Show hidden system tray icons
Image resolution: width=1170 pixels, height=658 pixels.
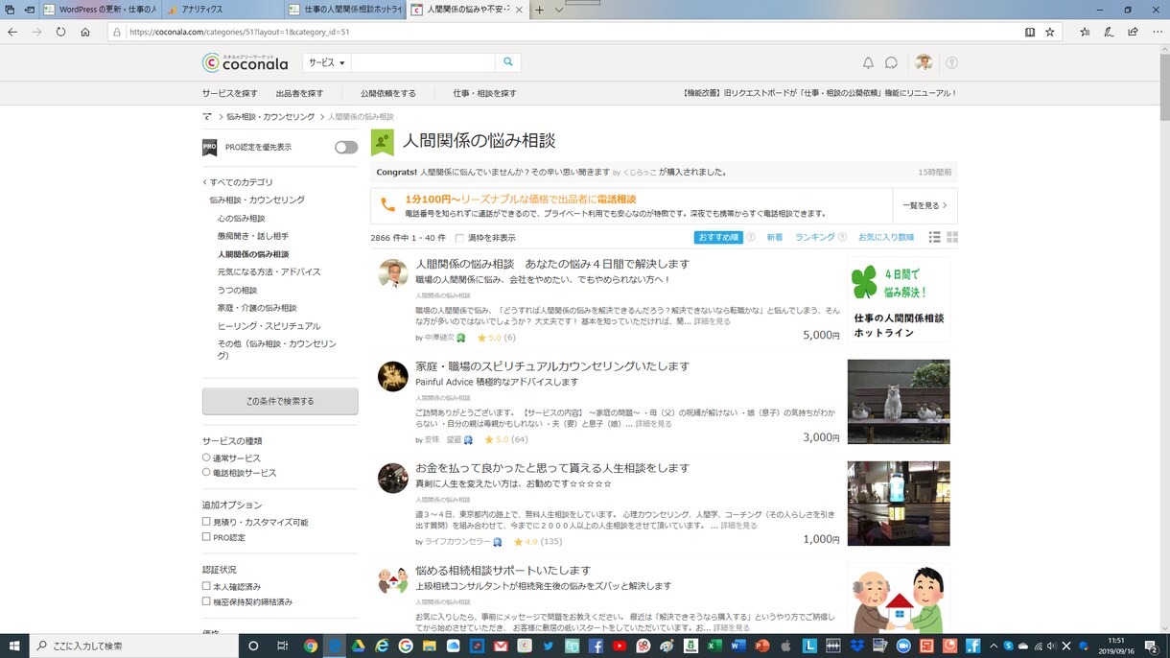pyautogui.click(x=994, y=646)
